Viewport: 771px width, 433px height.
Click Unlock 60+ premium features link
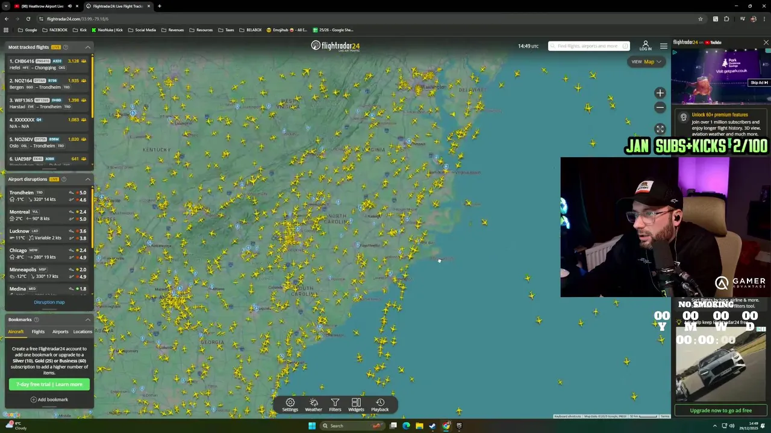coord(720,115)
